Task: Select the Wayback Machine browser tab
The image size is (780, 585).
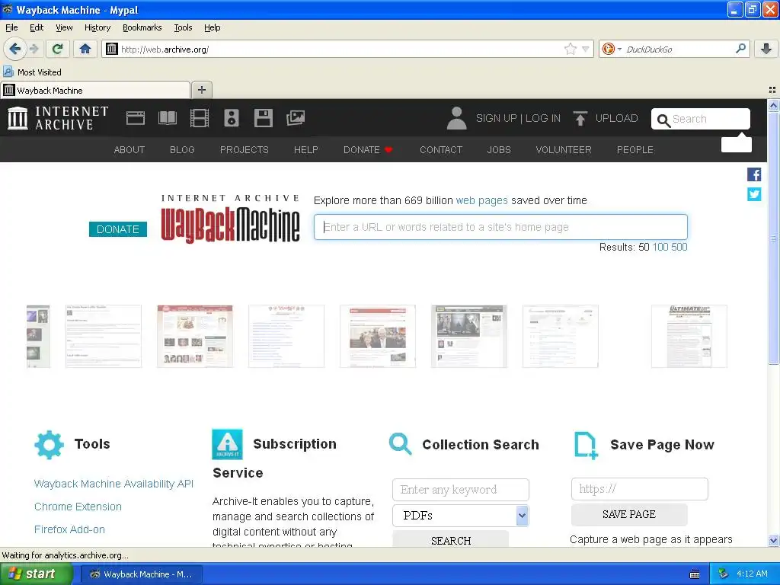Action: (x=95, y=90)
